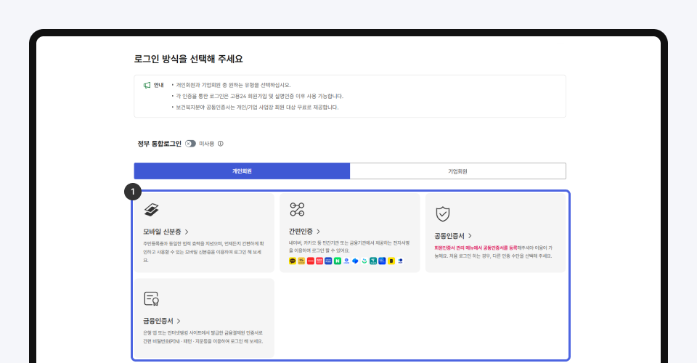The width and height of the screenshot is (697, 363).
Task: Click the info icon next to 미사용
Action: pyautogui.click(x=220, y=144)
